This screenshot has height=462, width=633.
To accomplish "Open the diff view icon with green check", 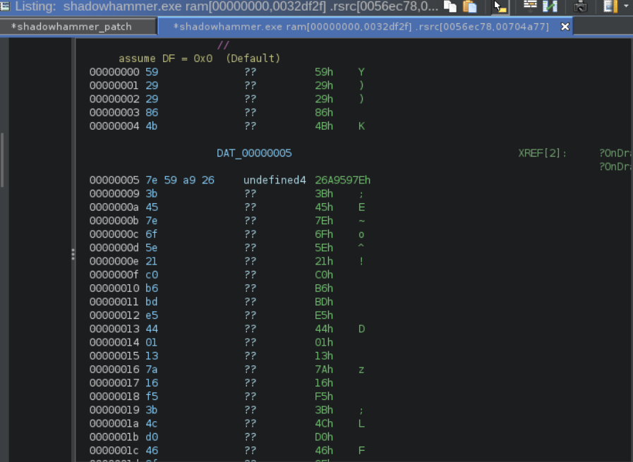I will (550, 6).
